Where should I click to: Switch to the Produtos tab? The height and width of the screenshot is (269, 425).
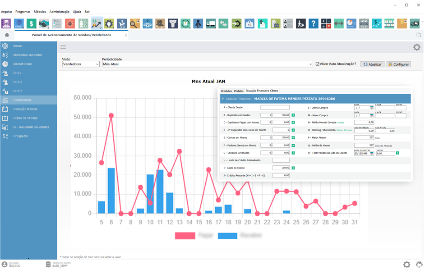click(x=226, y=91)
